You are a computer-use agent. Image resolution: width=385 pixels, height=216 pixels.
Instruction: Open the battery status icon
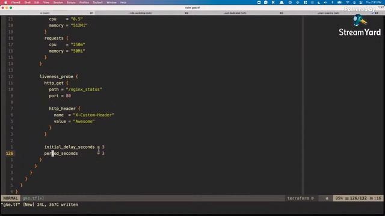[339, 2]
